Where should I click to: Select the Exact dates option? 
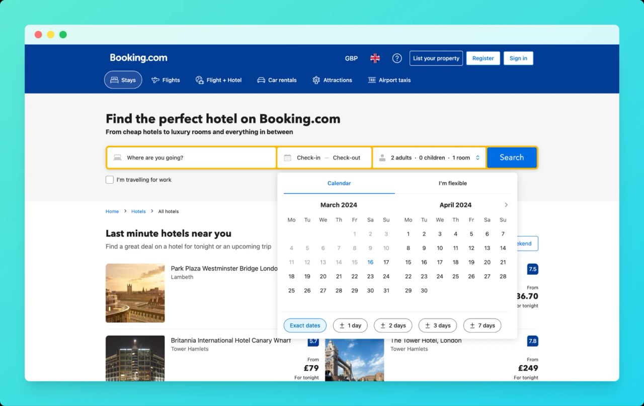[x=305, y=326]
